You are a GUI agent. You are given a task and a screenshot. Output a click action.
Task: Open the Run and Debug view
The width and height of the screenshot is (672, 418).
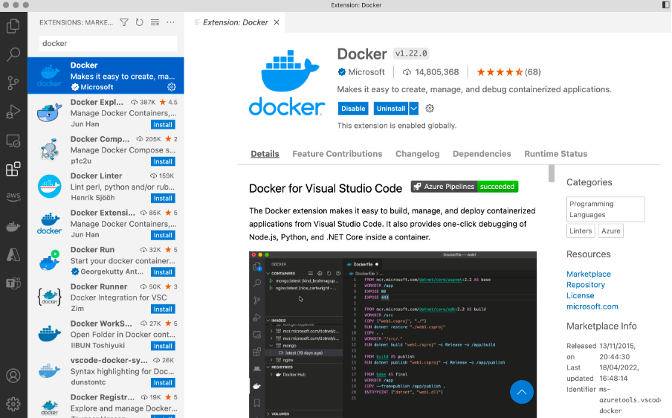pos(13,112)
